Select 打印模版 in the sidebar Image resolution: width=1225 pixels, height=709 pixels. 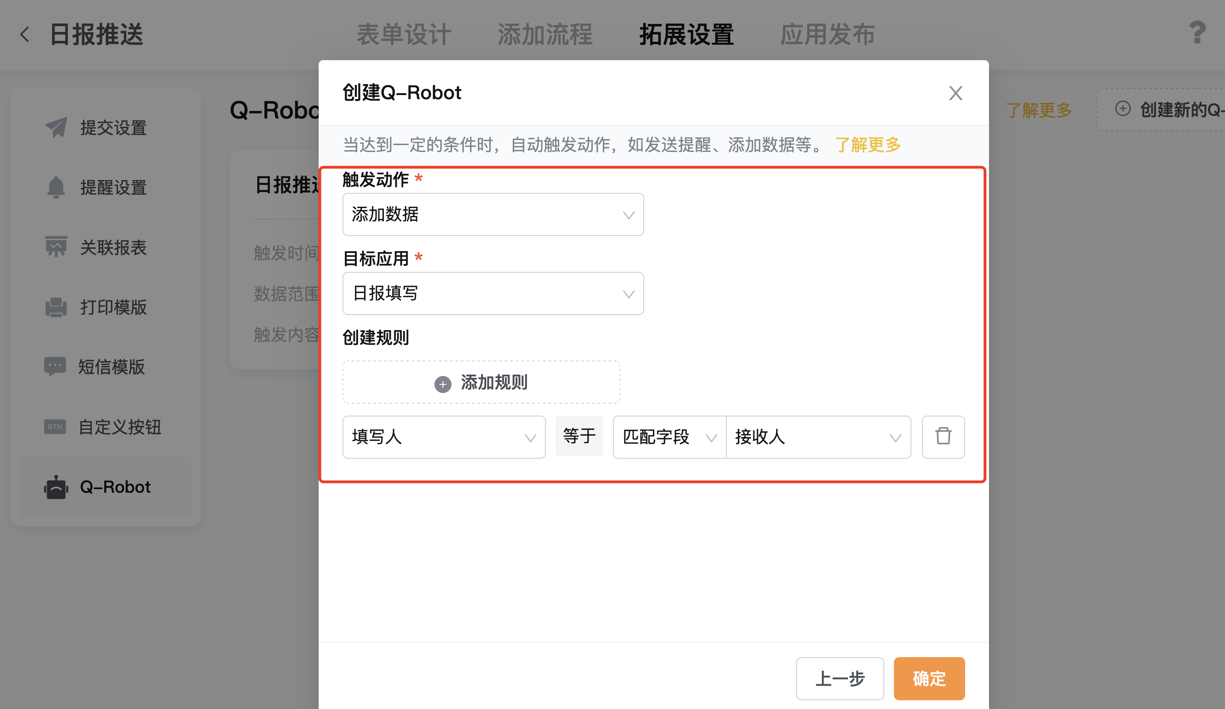click(x=106, y=307)
